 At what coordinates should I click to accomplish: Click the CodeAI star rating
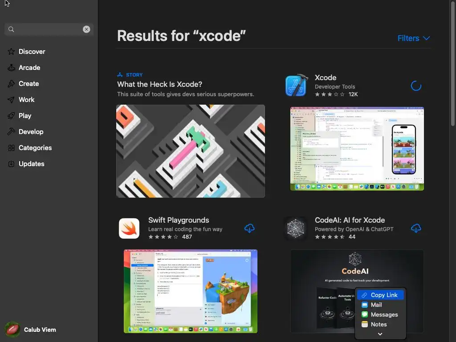[330, 237]
